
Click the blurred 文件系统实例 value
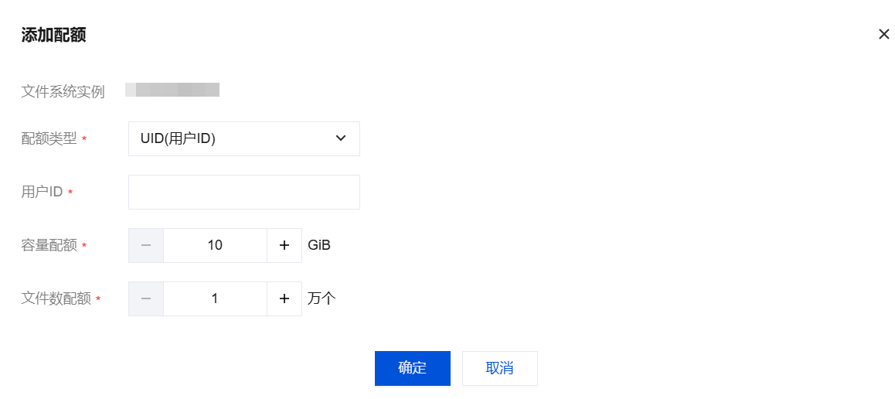172,90
